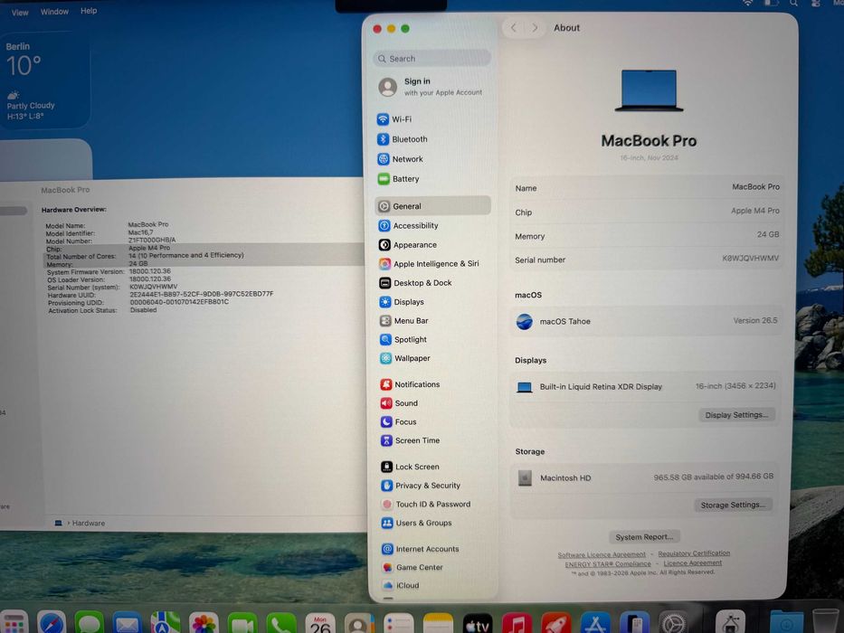Open the Regulatory Certification link

pos(694,553)
